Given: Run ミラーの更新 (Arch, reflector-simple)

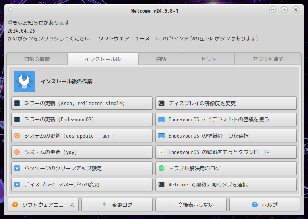Looking at the screenshot, I should coord(82,103).
